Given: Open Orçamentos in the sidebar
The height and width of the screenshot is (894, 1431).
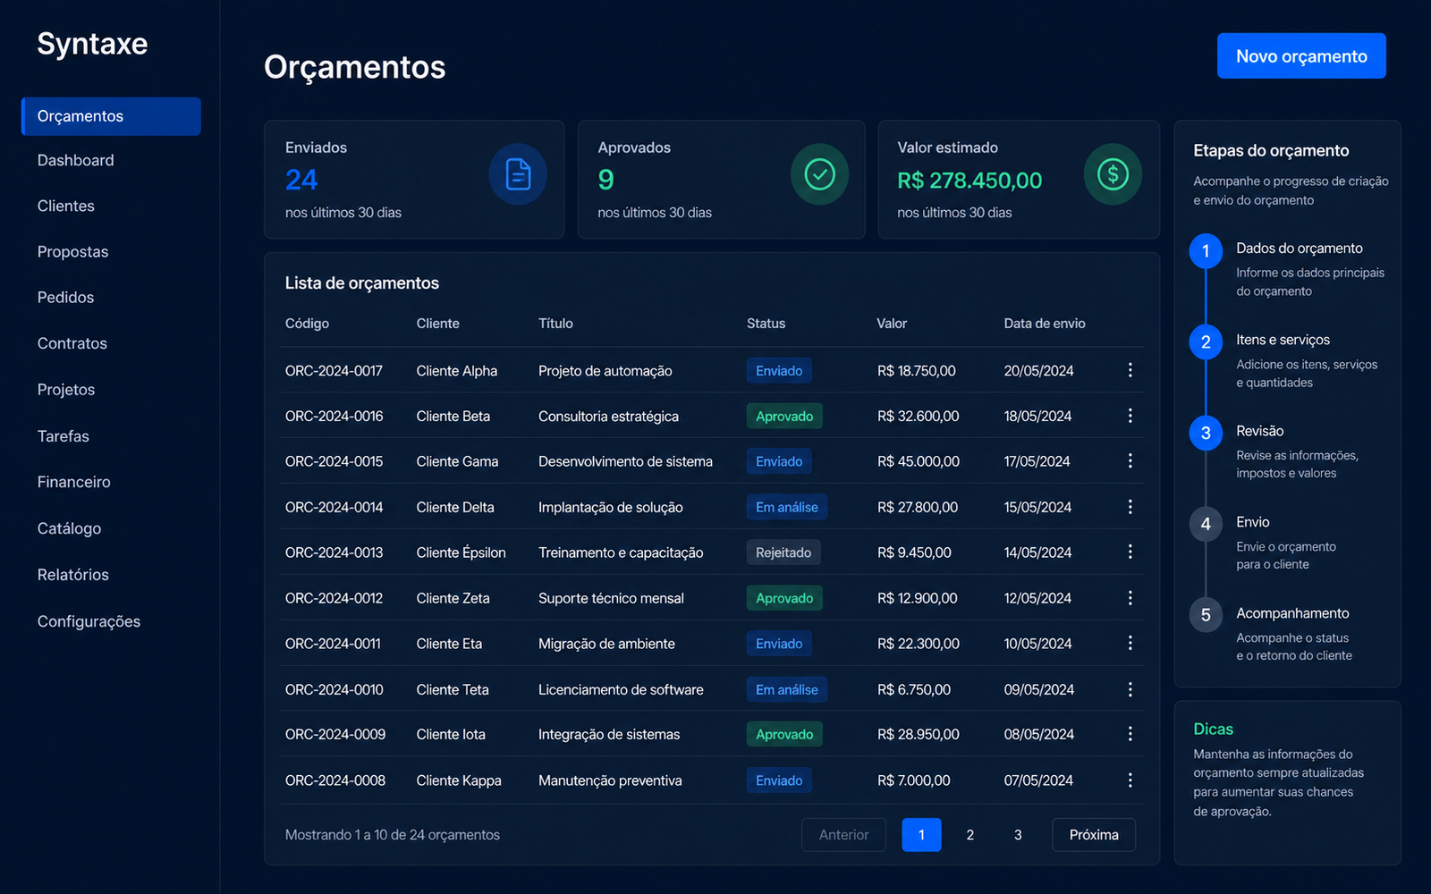Looking at the screenshot, I should pyautogui.click(x=111, y=116).
